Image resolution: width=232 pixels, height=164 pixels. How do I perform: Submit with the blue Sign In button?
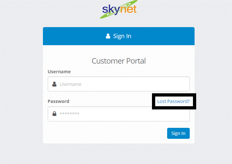(x=178, y=133)
